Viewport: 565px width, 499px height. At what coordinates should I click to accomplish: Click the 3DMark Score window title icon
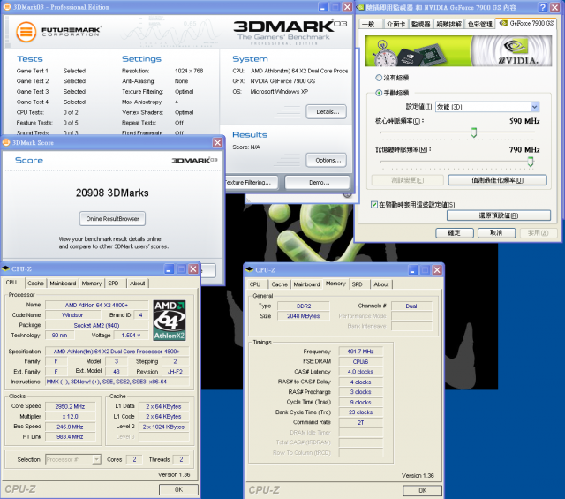6,143
